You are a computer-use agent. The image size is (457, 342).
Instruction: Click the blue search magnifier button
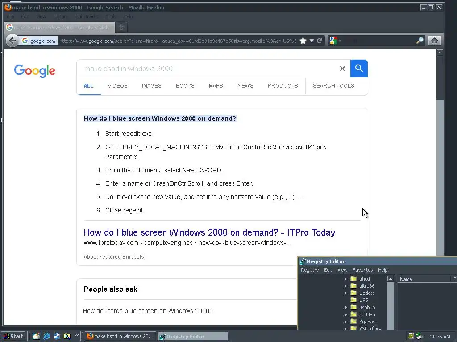point(359,69)
